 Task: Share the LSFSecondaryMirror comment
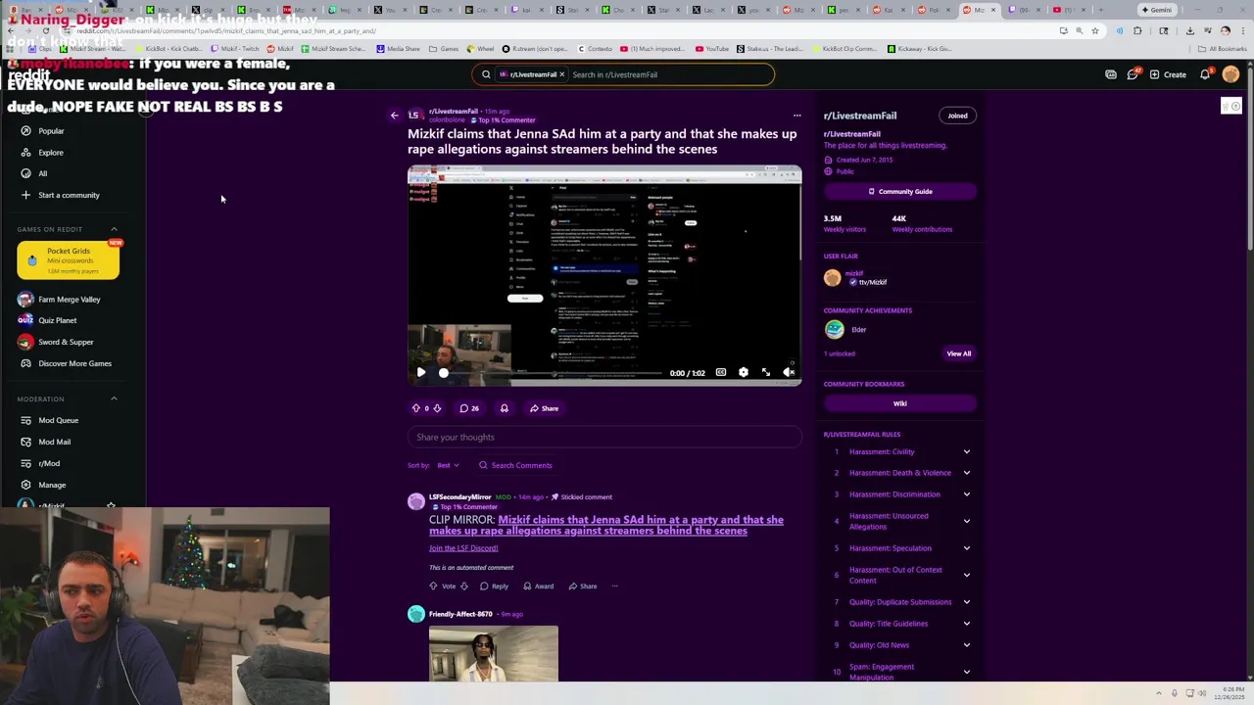tap(582, 587)
